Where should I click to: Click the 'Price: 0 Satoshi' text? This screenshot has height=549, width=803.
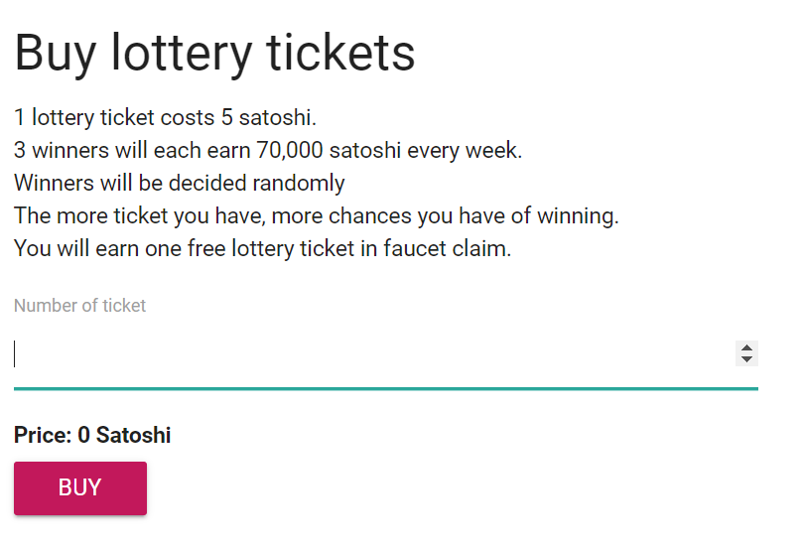92,435
